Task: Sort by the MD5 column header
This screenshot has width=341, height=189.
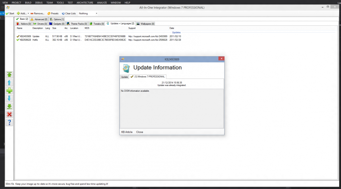Action: [x=87, y=28]
